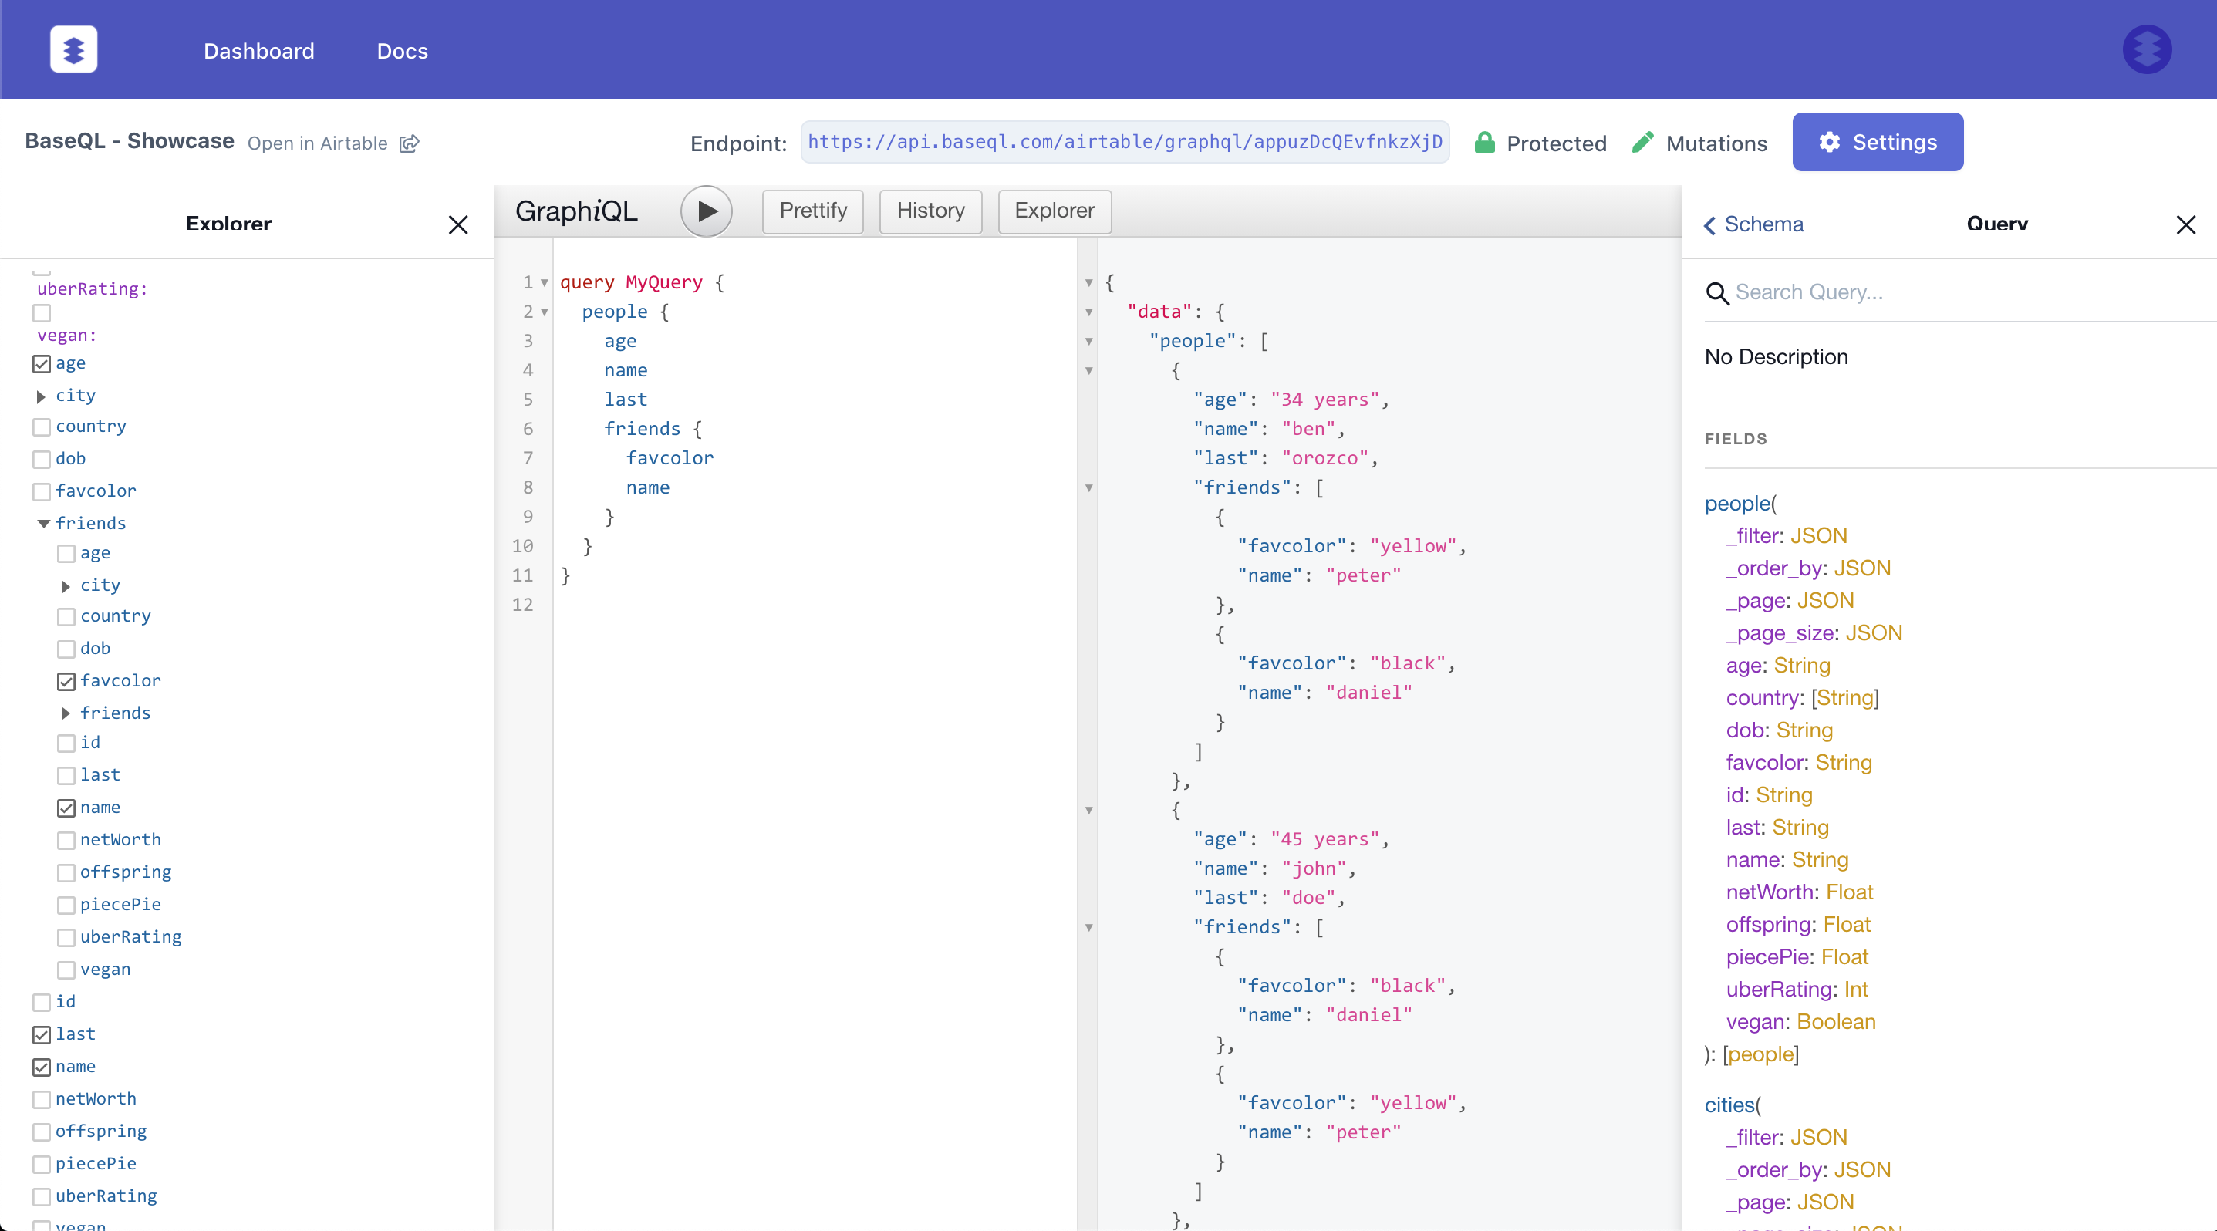
Task: Check vegan under friends
Action: pos(66,970)
